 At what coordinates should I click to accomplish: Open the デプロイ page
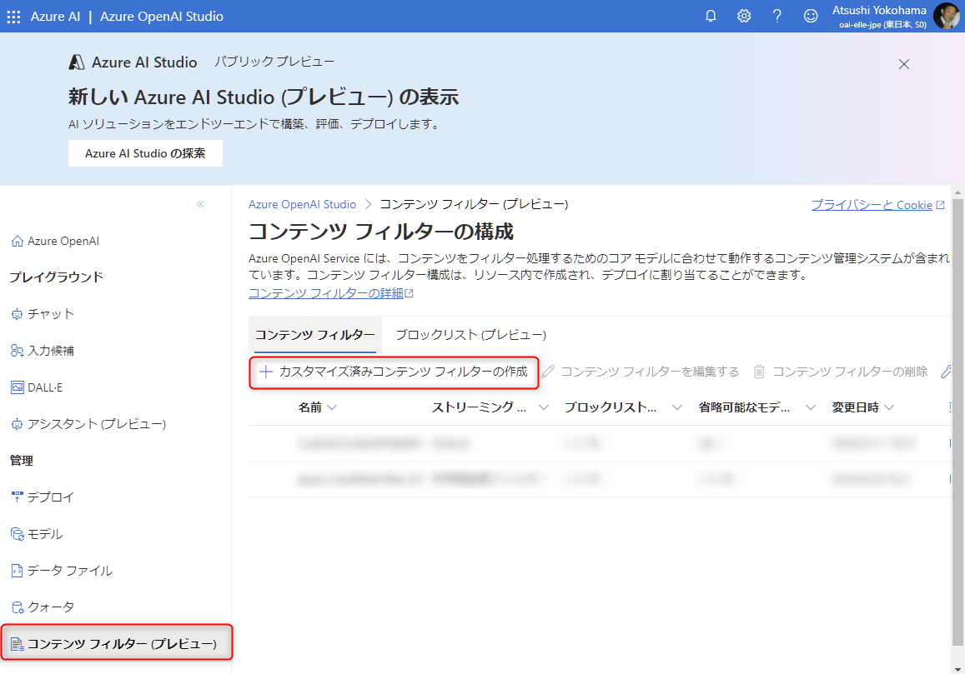click(43, 497)
